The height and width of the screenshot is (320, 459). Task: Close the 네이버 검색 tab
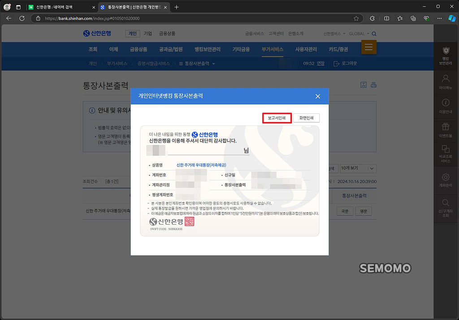click(x=93, y=7)
